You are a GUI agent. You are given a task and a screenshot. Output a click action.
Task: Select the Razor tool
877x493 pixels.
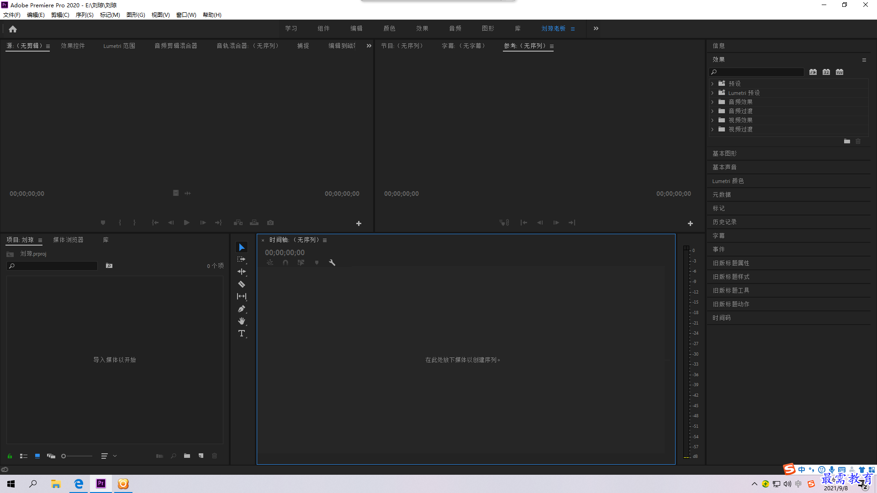242,284
